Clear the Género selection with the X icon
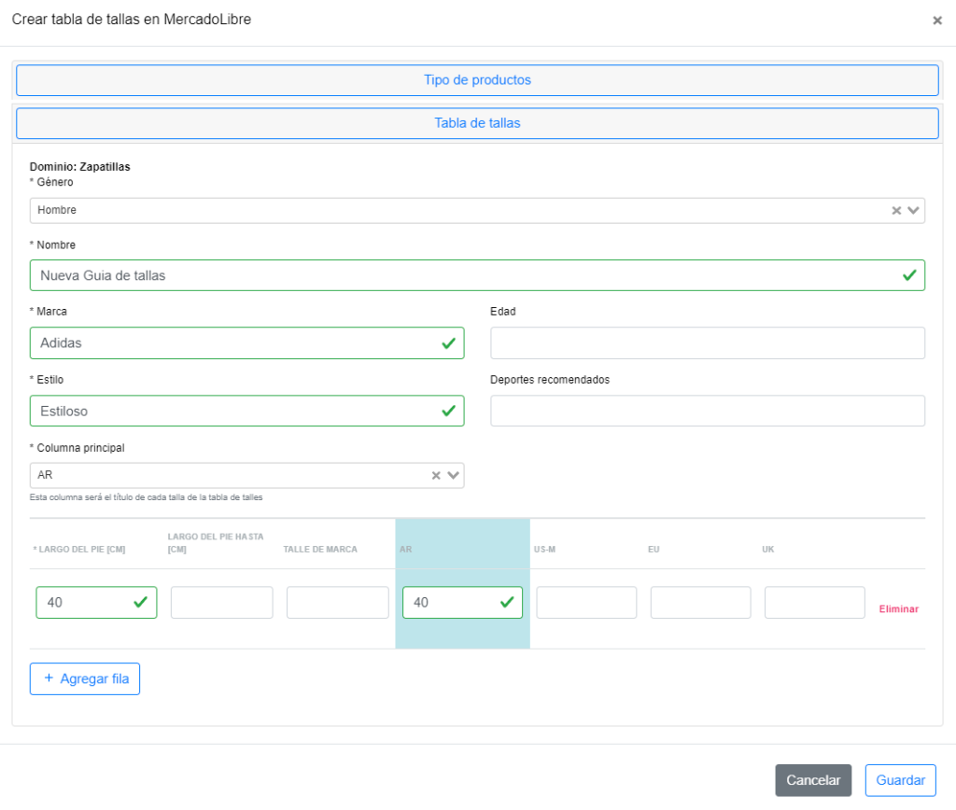 tap(896, 210)
